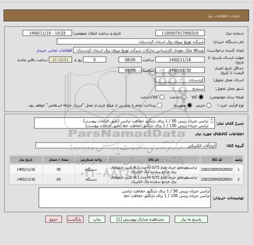Click the AL2 transformer product name cell
The image size is (253, 245).
click(x=154, y=169)
